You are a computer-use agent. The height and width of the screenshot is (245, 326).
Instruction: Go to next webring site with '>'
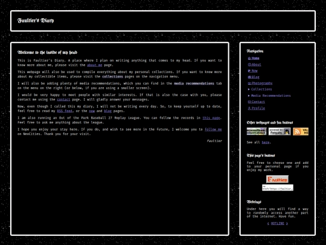click(287, 223)
